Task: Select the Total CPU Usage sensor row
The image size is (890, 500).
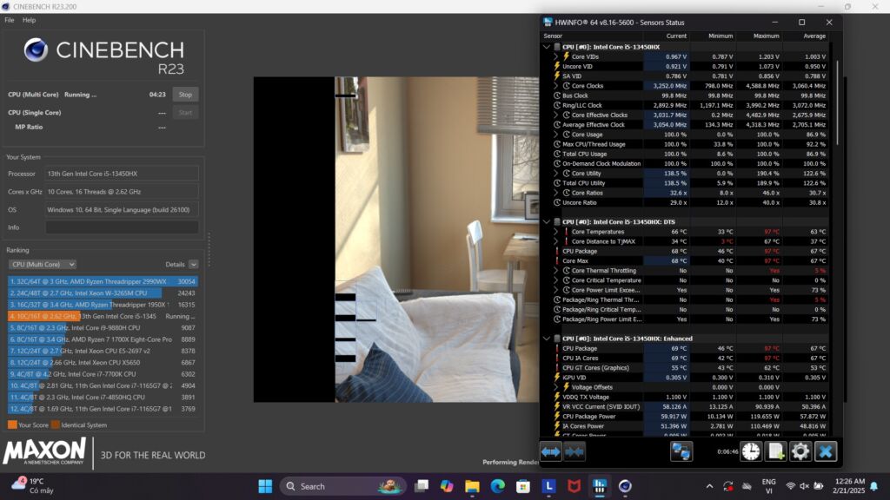Action: (685, 155)
